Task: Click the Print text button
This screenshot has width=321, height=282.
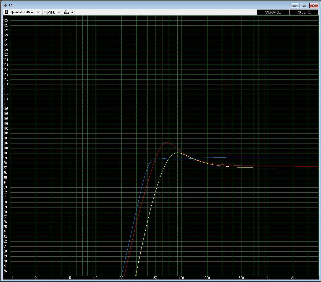Action: coord(72,12)
